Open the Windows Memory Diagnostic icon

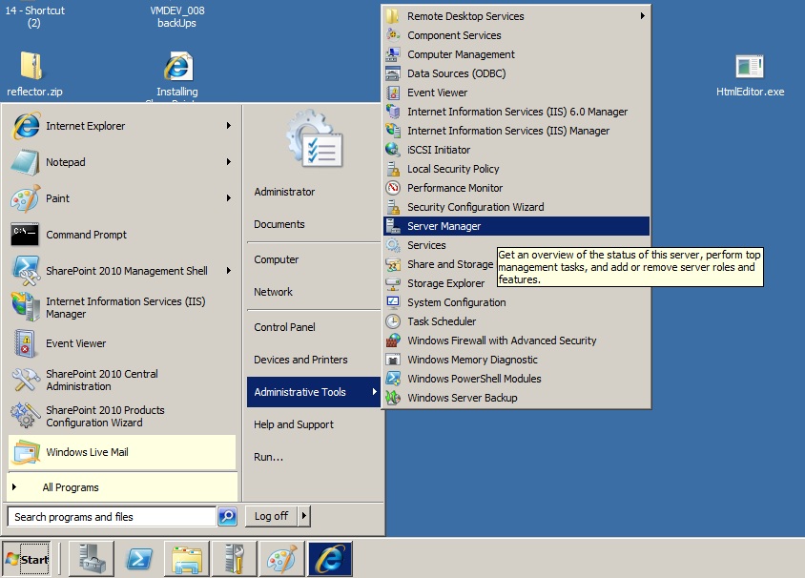tap(393, 360)
